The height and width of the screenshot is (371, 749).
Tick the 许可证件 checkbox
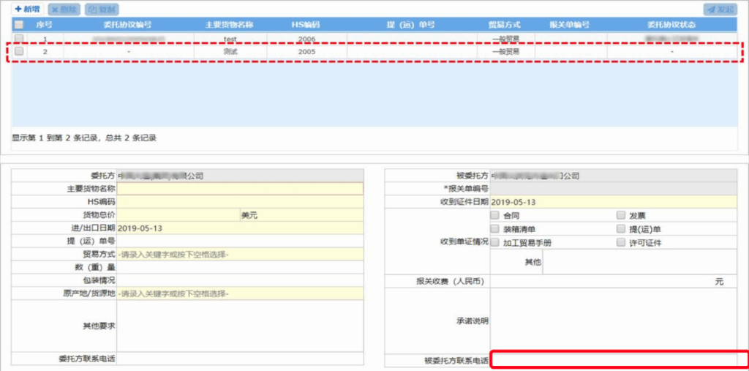[621, 242]
